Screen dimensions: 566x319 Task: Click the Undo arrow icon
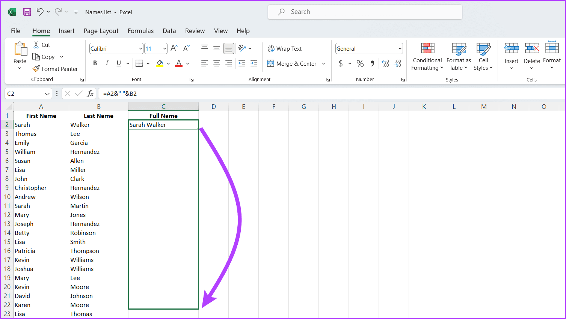[x=40, y=12]
